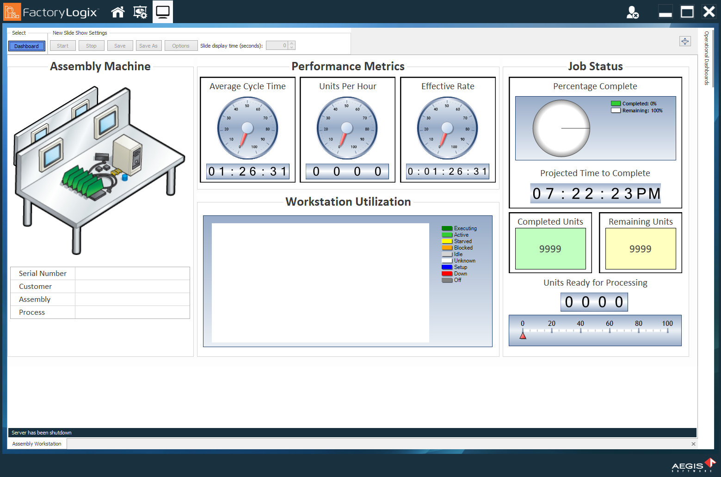Toggle the Remaining legend in Percentage Complete
The height and width of the screenshot is (477, 721).
pyautogui.click(x=615, y=110)
